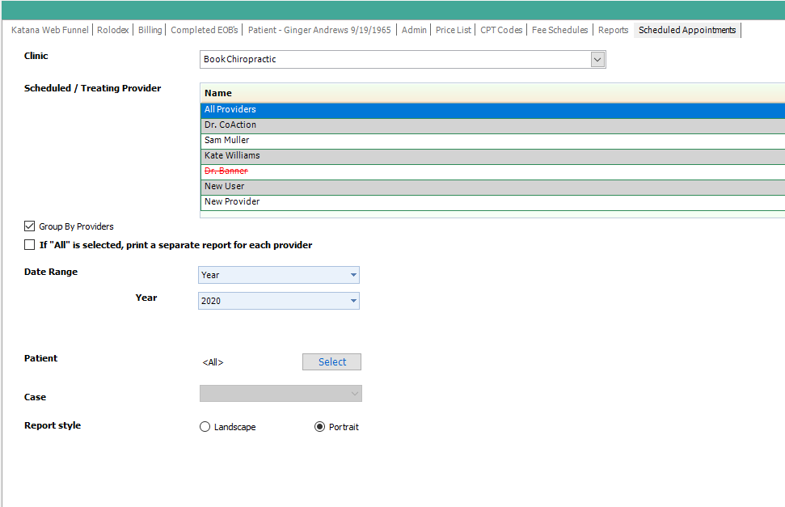Click the Select patient button
This screenshot has width=785, height=507.
pos(332,362)
